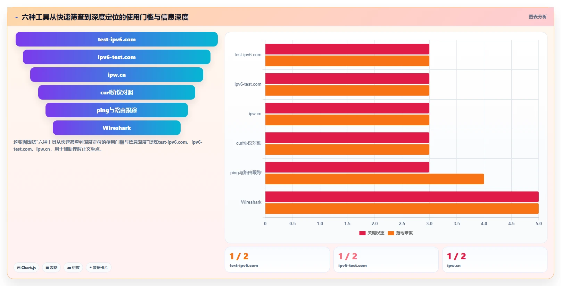Click the ipv6-test.com y-axis label
The image size is (561, 286).
coord(248,84)
